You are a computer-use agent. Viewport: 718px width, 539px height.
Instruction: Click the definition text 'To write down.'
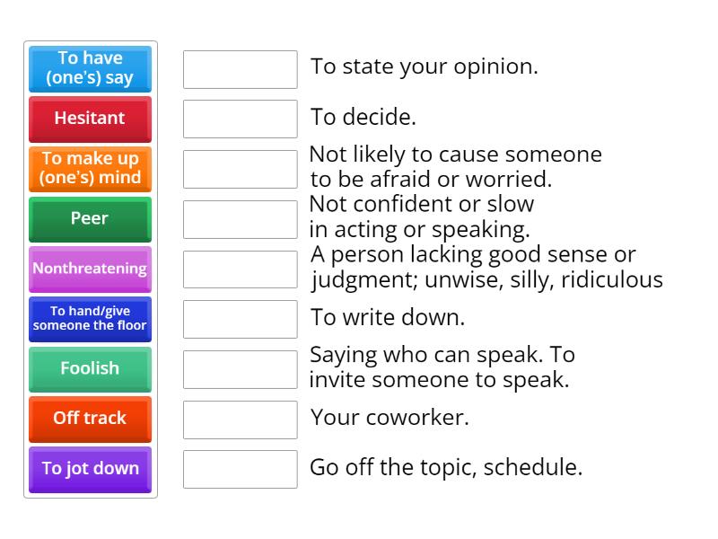[x=388, y=318]
